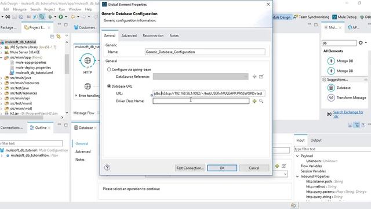This screenshot has width=371, height=209.
Task: Expand mulesoft_db_tutorialFlow in Outline
Action: 2,156
